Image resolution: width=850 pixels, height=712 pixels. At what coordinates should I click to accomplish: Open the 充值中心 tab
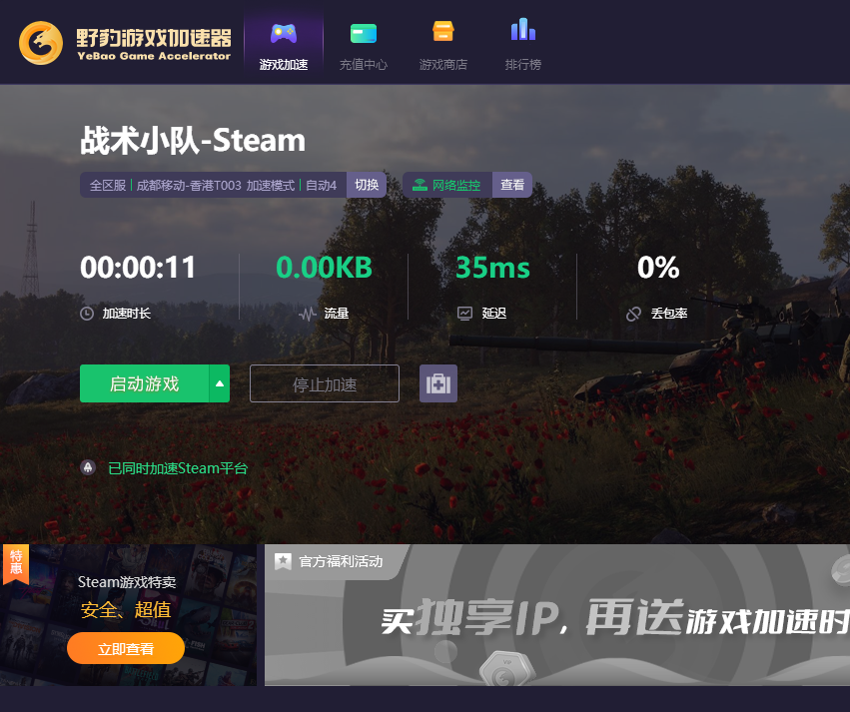point(364,47)
